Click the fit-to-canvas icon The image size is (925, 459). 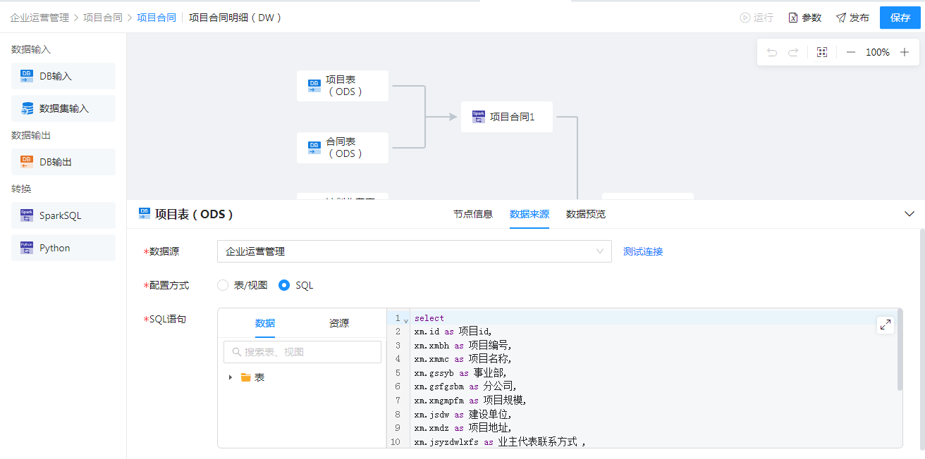click(x=822, y=52)
